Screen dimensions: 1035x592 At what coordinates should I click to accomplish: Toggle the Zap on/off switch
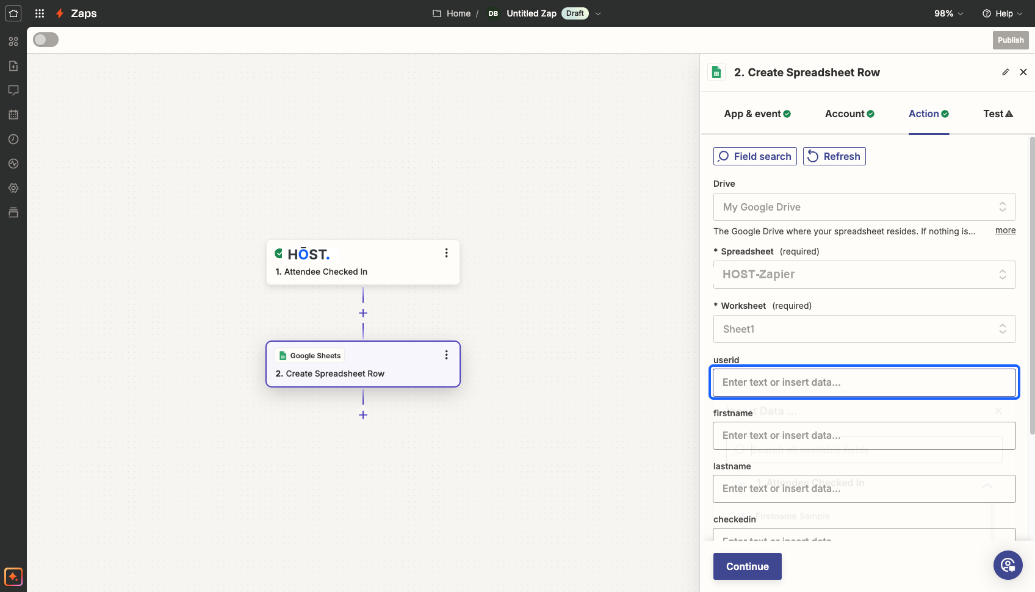point(46,40)
